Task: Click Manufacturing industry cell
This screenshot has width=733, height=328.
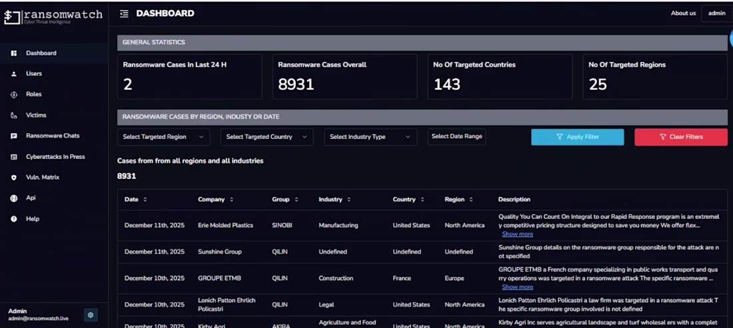Action: pyautogui.click(x=339, y=226)
